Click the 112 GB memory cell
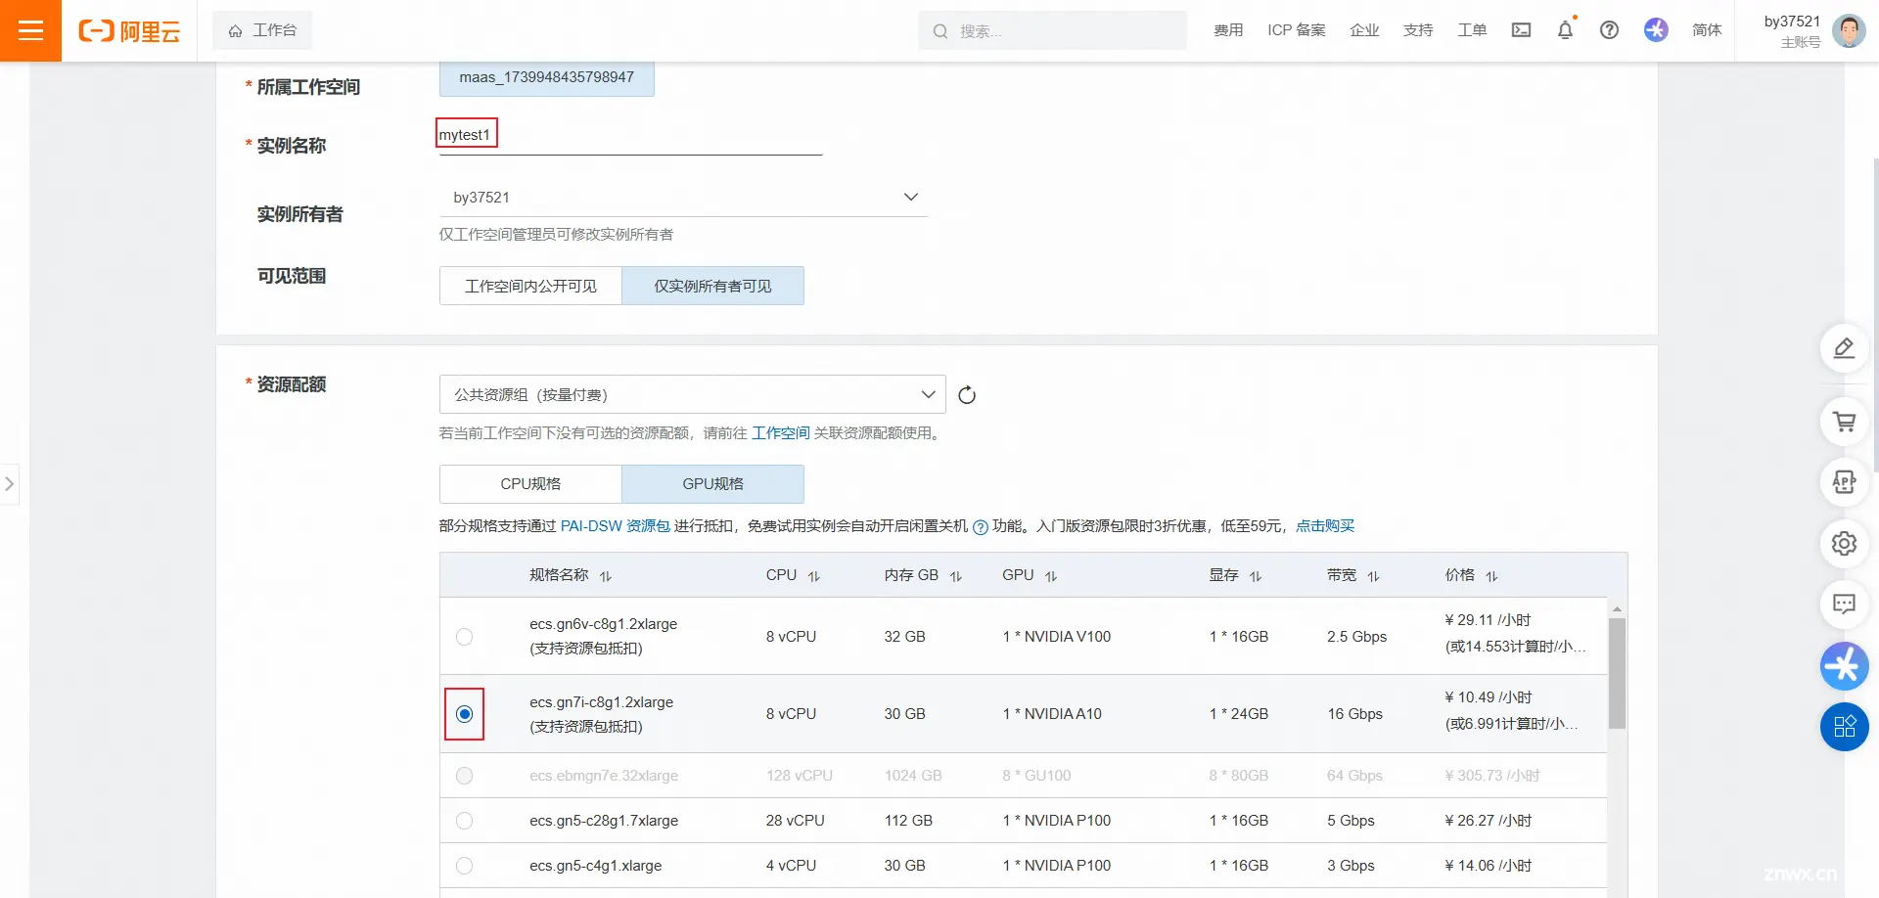This screenshot has height=898, width=1879. pos(908,821)
